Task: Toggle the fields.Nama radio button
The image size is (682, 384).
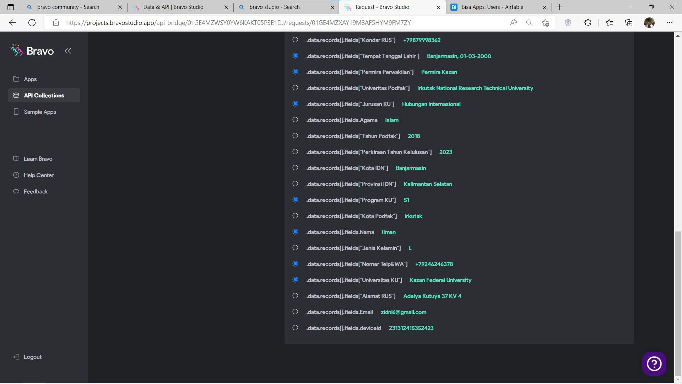Action: [295, 232]
